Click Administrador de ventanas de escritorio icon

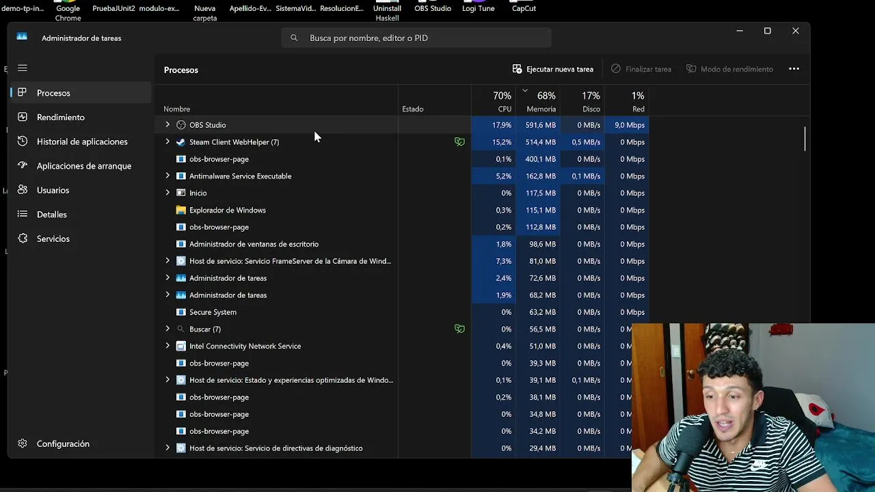(180, 244)
